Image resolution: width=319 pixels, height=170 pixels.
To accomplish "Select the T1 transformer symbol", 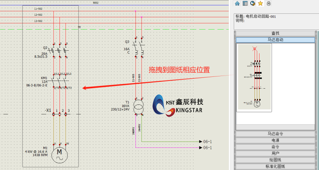I will (139, 105).
